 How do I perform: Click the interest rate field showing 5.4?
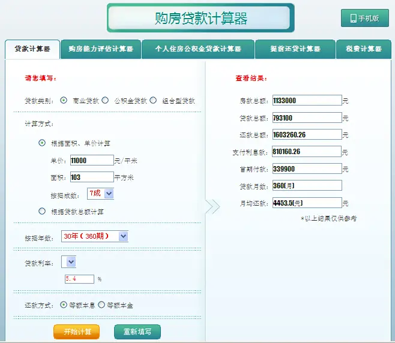(79, 279)
